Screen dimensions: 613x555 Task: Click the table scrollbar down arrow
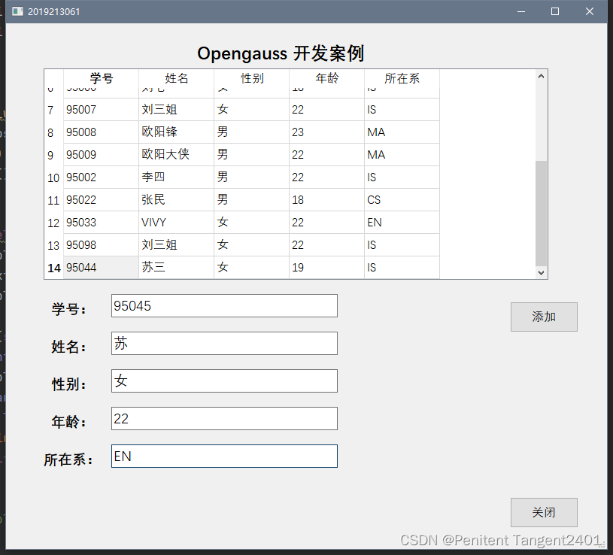point(541,273)
